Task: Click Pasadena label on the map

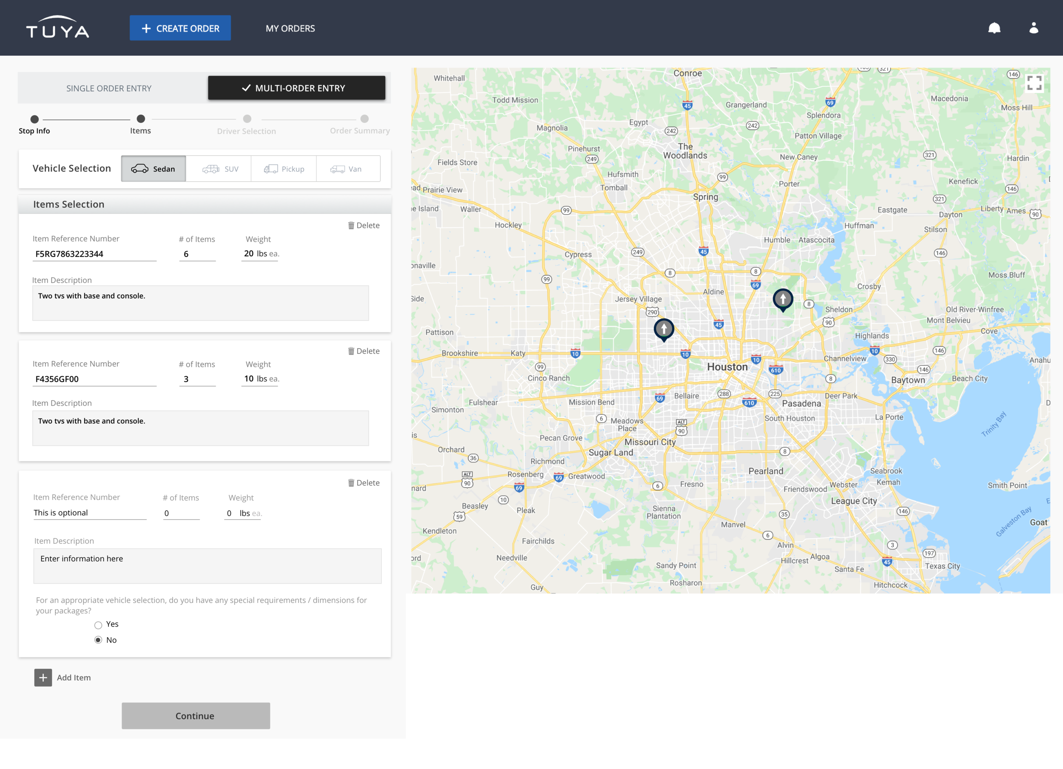Action: pyautogui.click(x=801, y=403)
